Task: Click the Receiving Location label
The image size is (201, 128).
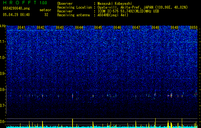Action: [74, 7]
